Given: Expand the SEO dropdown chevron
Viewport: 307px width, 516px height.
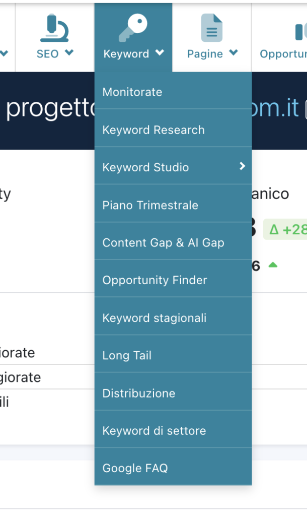Looking at the screenshot, I should coord(69,52).
